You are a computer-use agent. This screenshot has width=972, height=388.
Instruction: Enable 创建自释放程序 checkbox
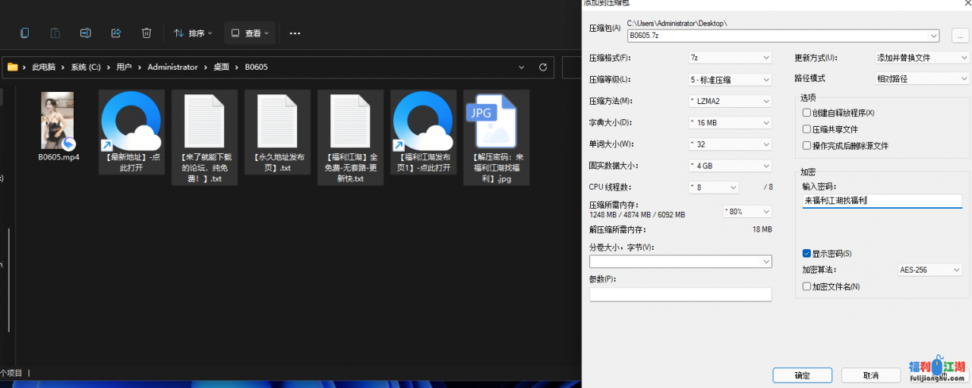pos(806,112)
